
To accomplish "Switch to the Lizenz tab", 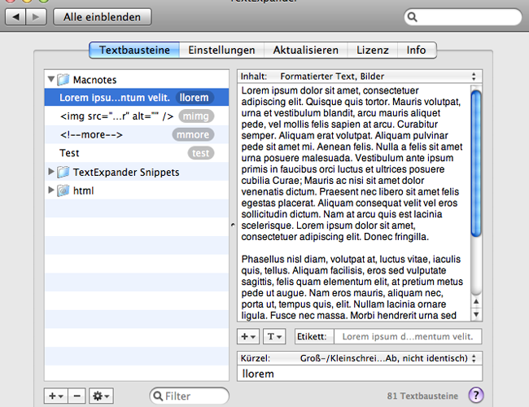I will (x=373, y=50).
